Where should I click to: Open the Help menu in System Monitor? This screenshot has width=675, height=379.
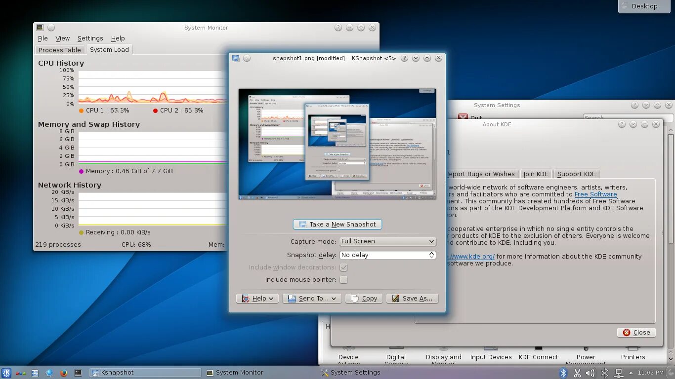pyautogui.click(x=118, y=38)
